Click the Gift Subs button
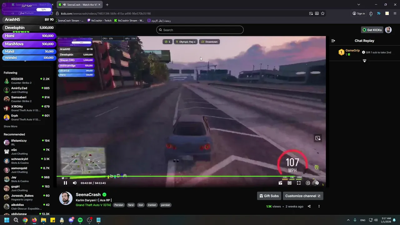The width and height of the screenshot is (400, 225). [x=269, y=196]
